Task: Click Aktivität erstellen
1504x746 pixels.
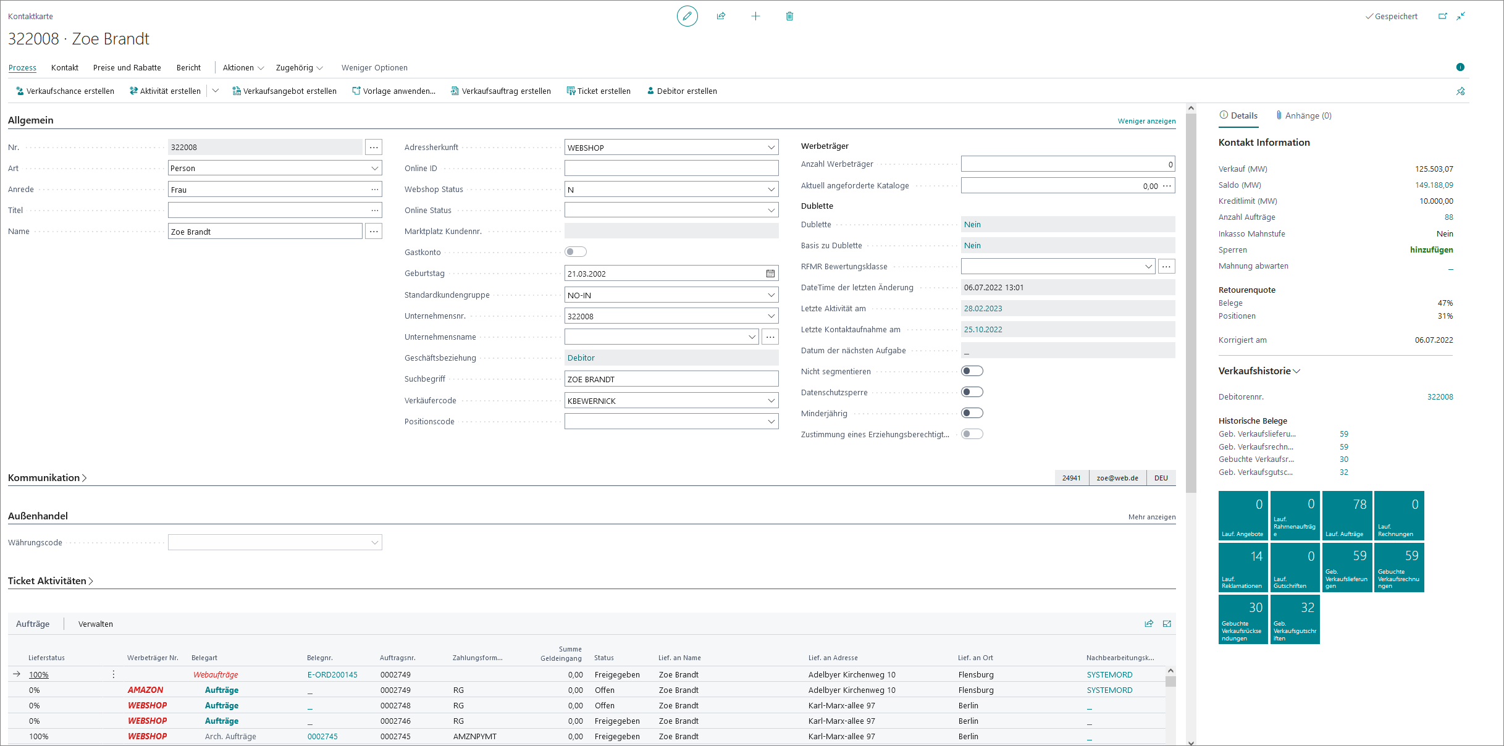Action: tap(165, 91)
